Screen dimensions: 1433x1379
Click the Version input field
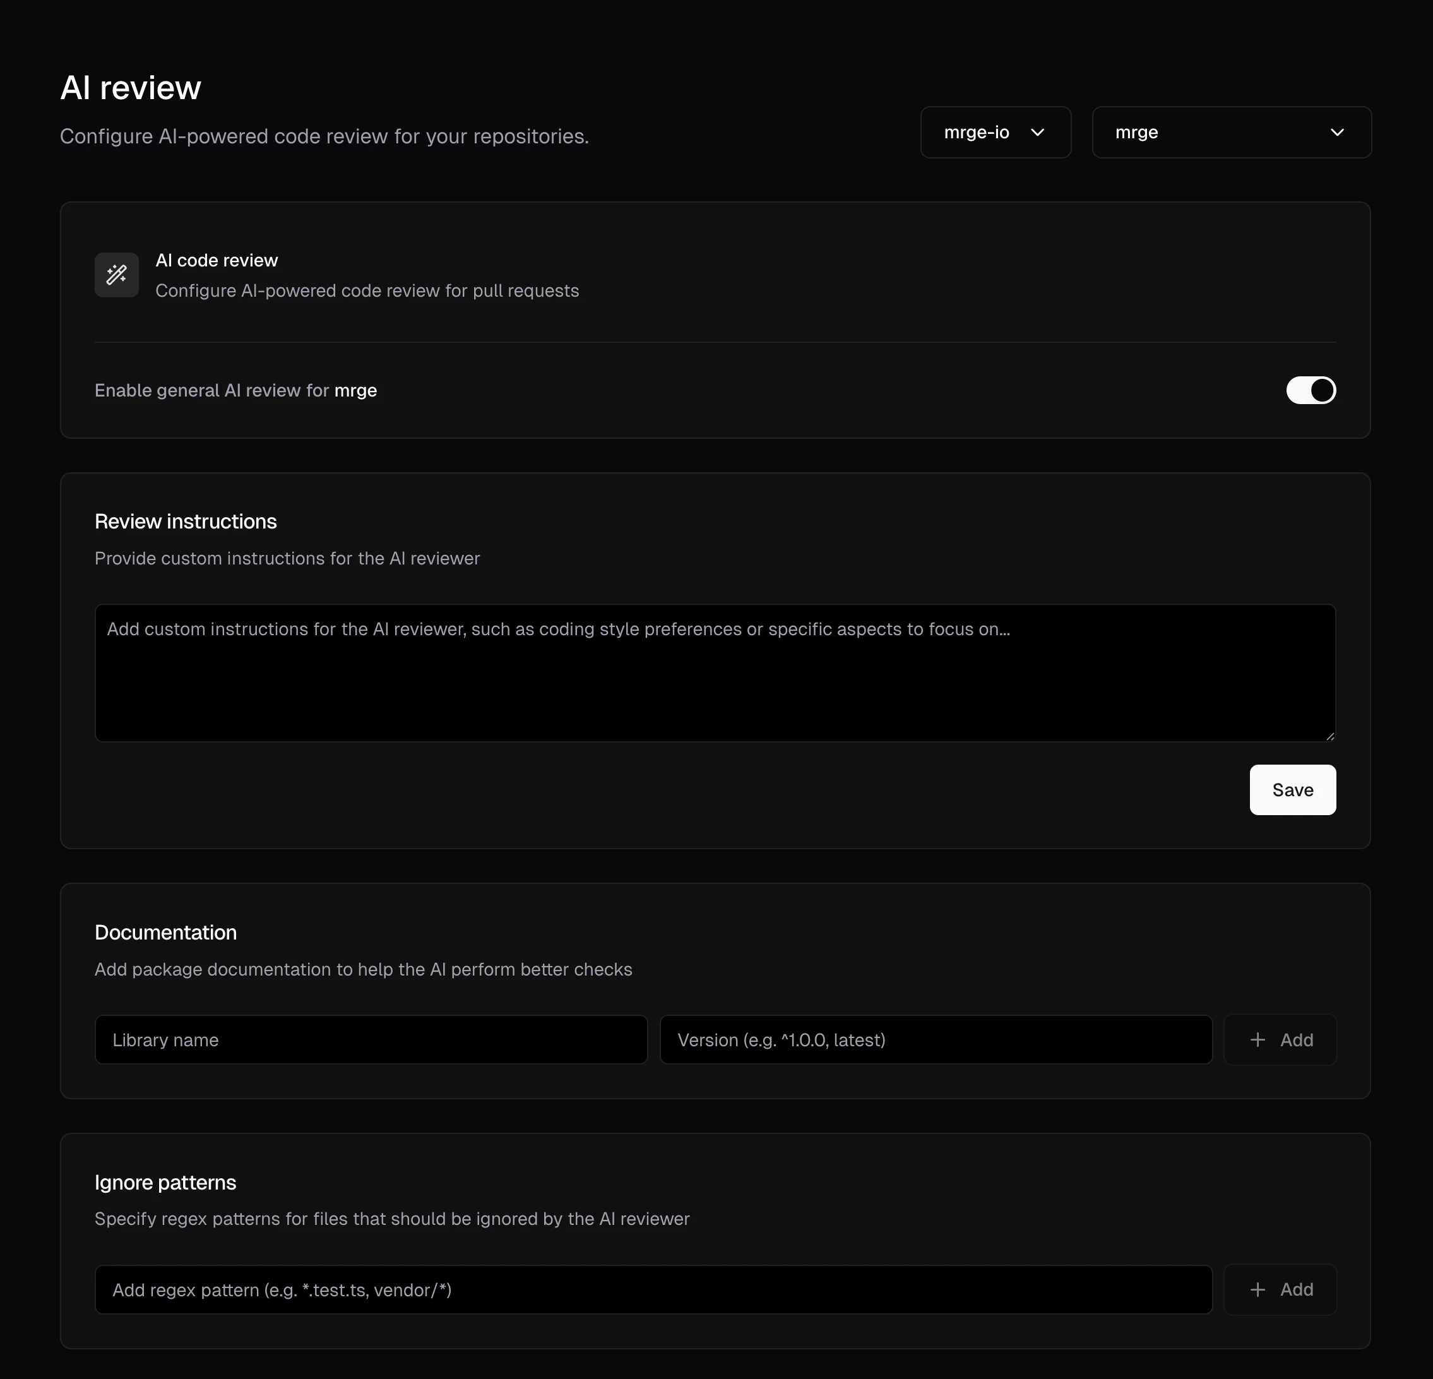click(937, 1039)
